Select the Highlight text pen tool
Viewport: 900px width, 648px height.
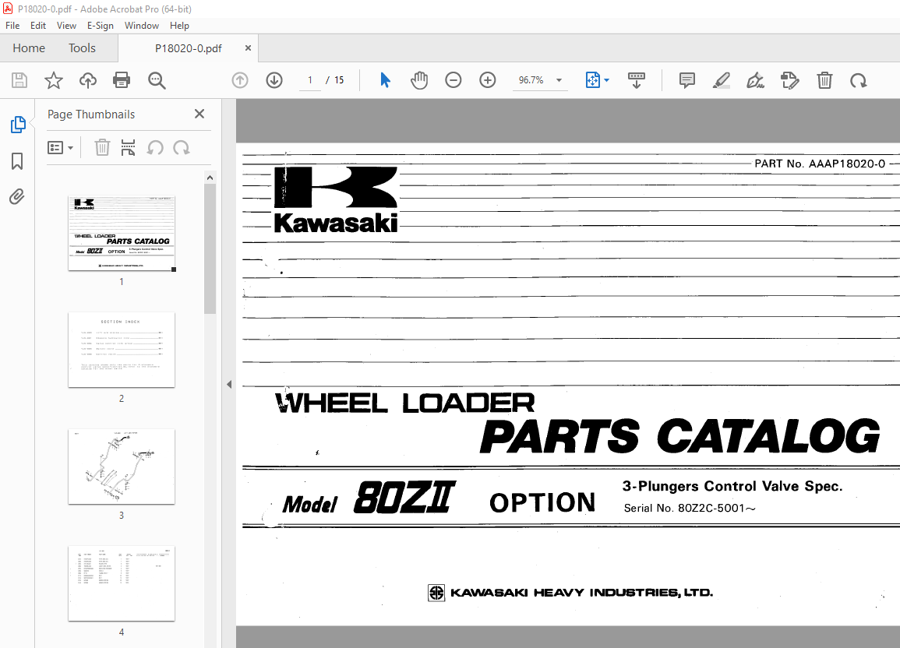(x=722, y=80)
